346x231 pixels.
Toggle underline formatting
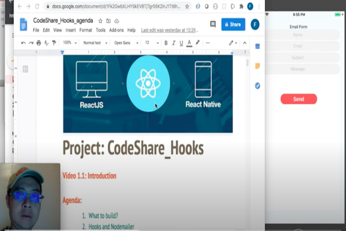tap(181, 43)
